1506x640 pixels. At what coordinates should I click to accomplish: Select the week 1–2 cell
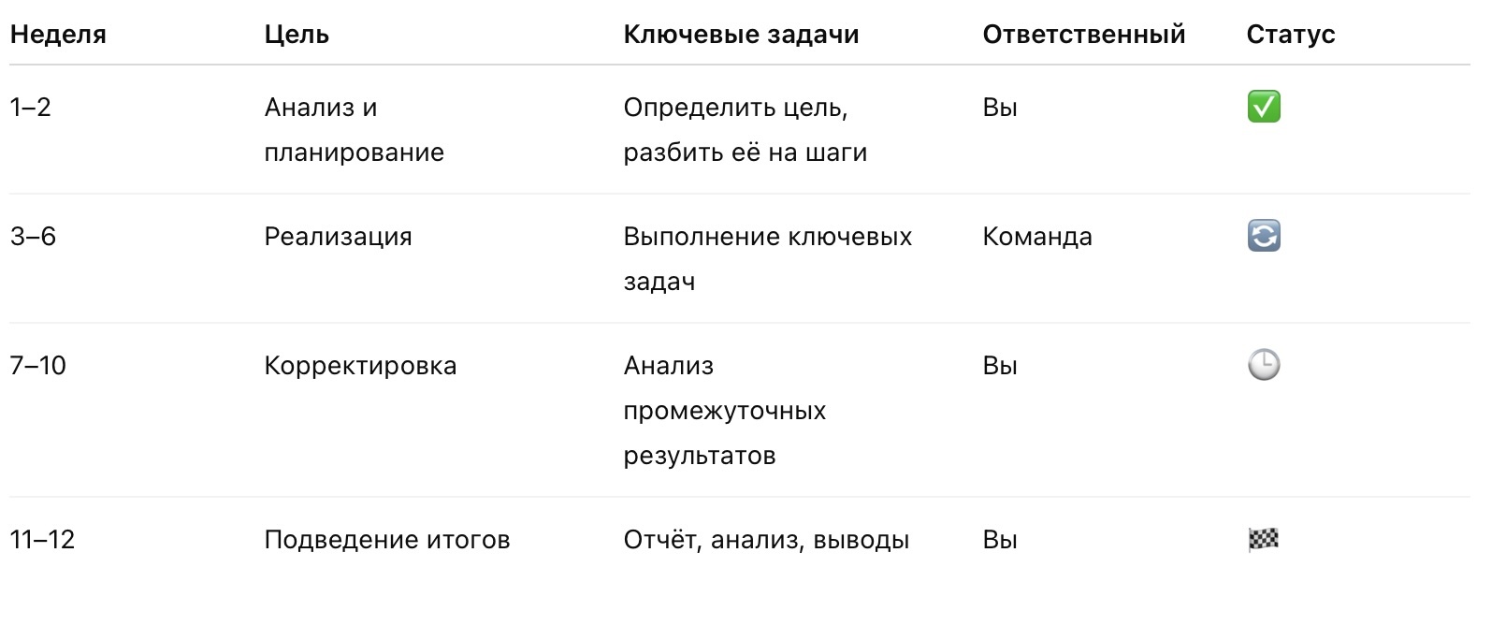coord(31,108)
